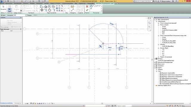Viewport: 191px width, 107px height.
Task: Click the red Delete icon in Modify panel
Action: pos(62,11)
